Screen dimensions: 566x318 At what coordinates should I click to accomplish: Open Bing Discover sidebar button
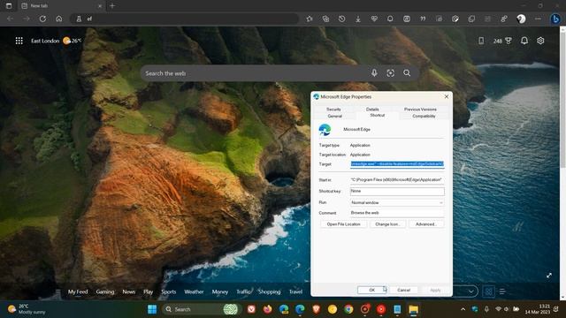[x=555, y=19]
